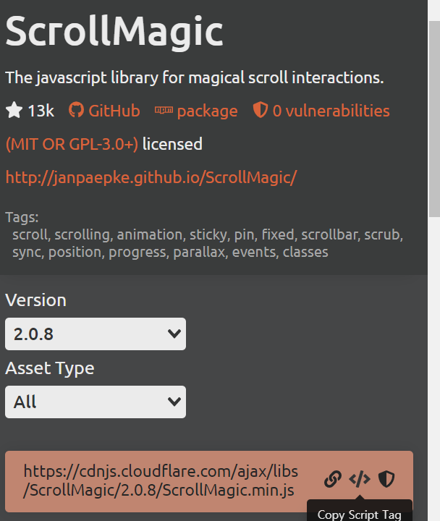
Task: Open the Version 2.0.8 dropdown
Action: click(96, 334)
